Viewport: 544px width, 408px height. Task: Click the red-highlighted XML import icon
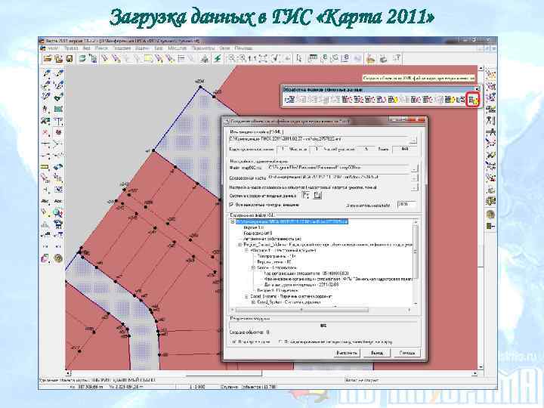pos(473,100)
